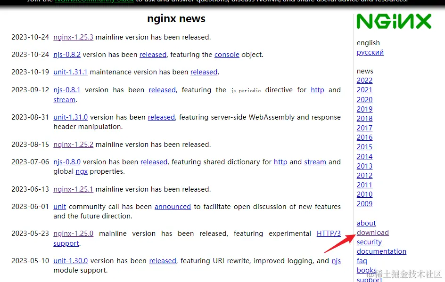Open 2020 news archive
445x282 pixels.
pyautogui.click(x=364, y=100)
